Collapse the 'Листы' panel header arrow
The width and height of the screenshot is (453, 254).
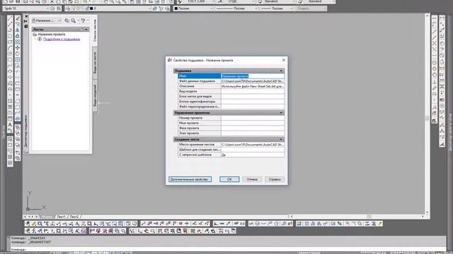tap(86, 30)
